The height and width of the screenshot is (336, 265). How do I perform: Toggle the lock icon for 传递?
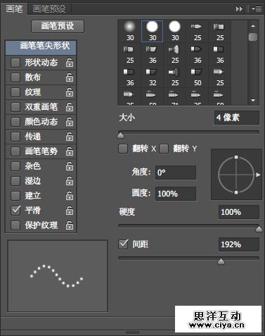tap(70, 137)
